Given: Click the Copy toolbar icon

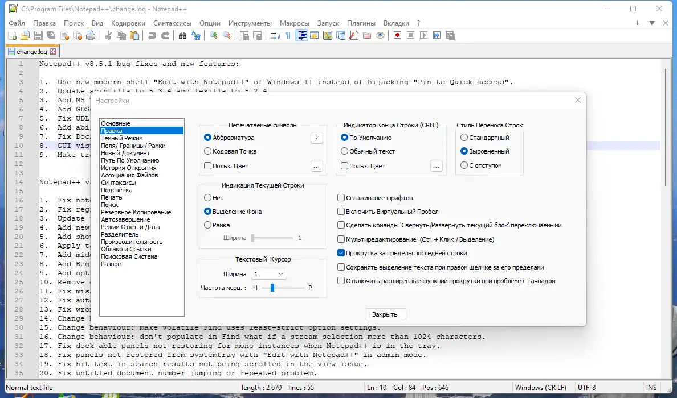Looking at the screenshot, I should point(121,35).
